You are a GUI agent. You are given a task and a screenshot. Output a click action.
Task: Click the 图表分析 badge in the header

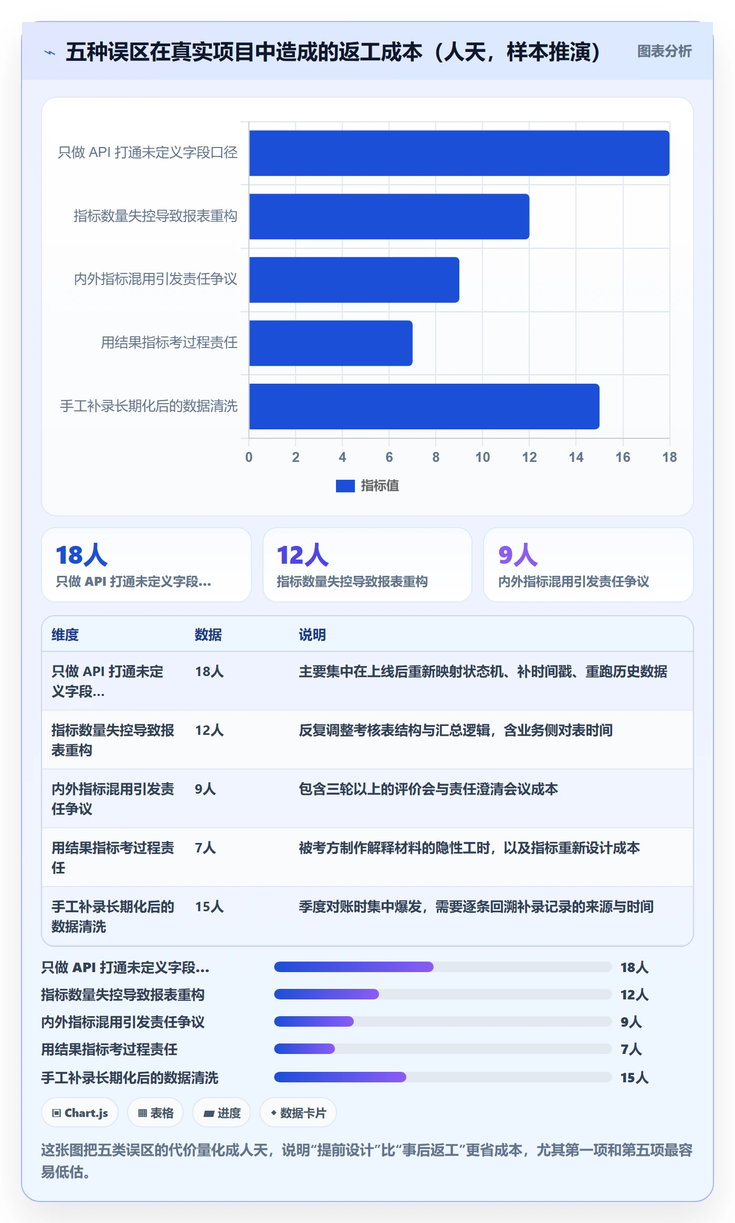point(664,51)
